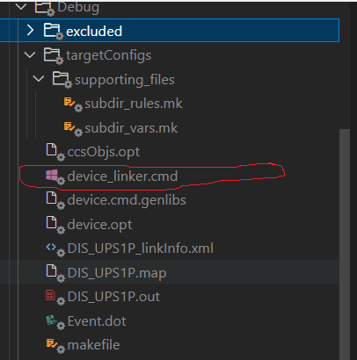Open the device_linker.cmd file
Screen dimensions: 357x360
pyautogui.click(x=122, y=176)
